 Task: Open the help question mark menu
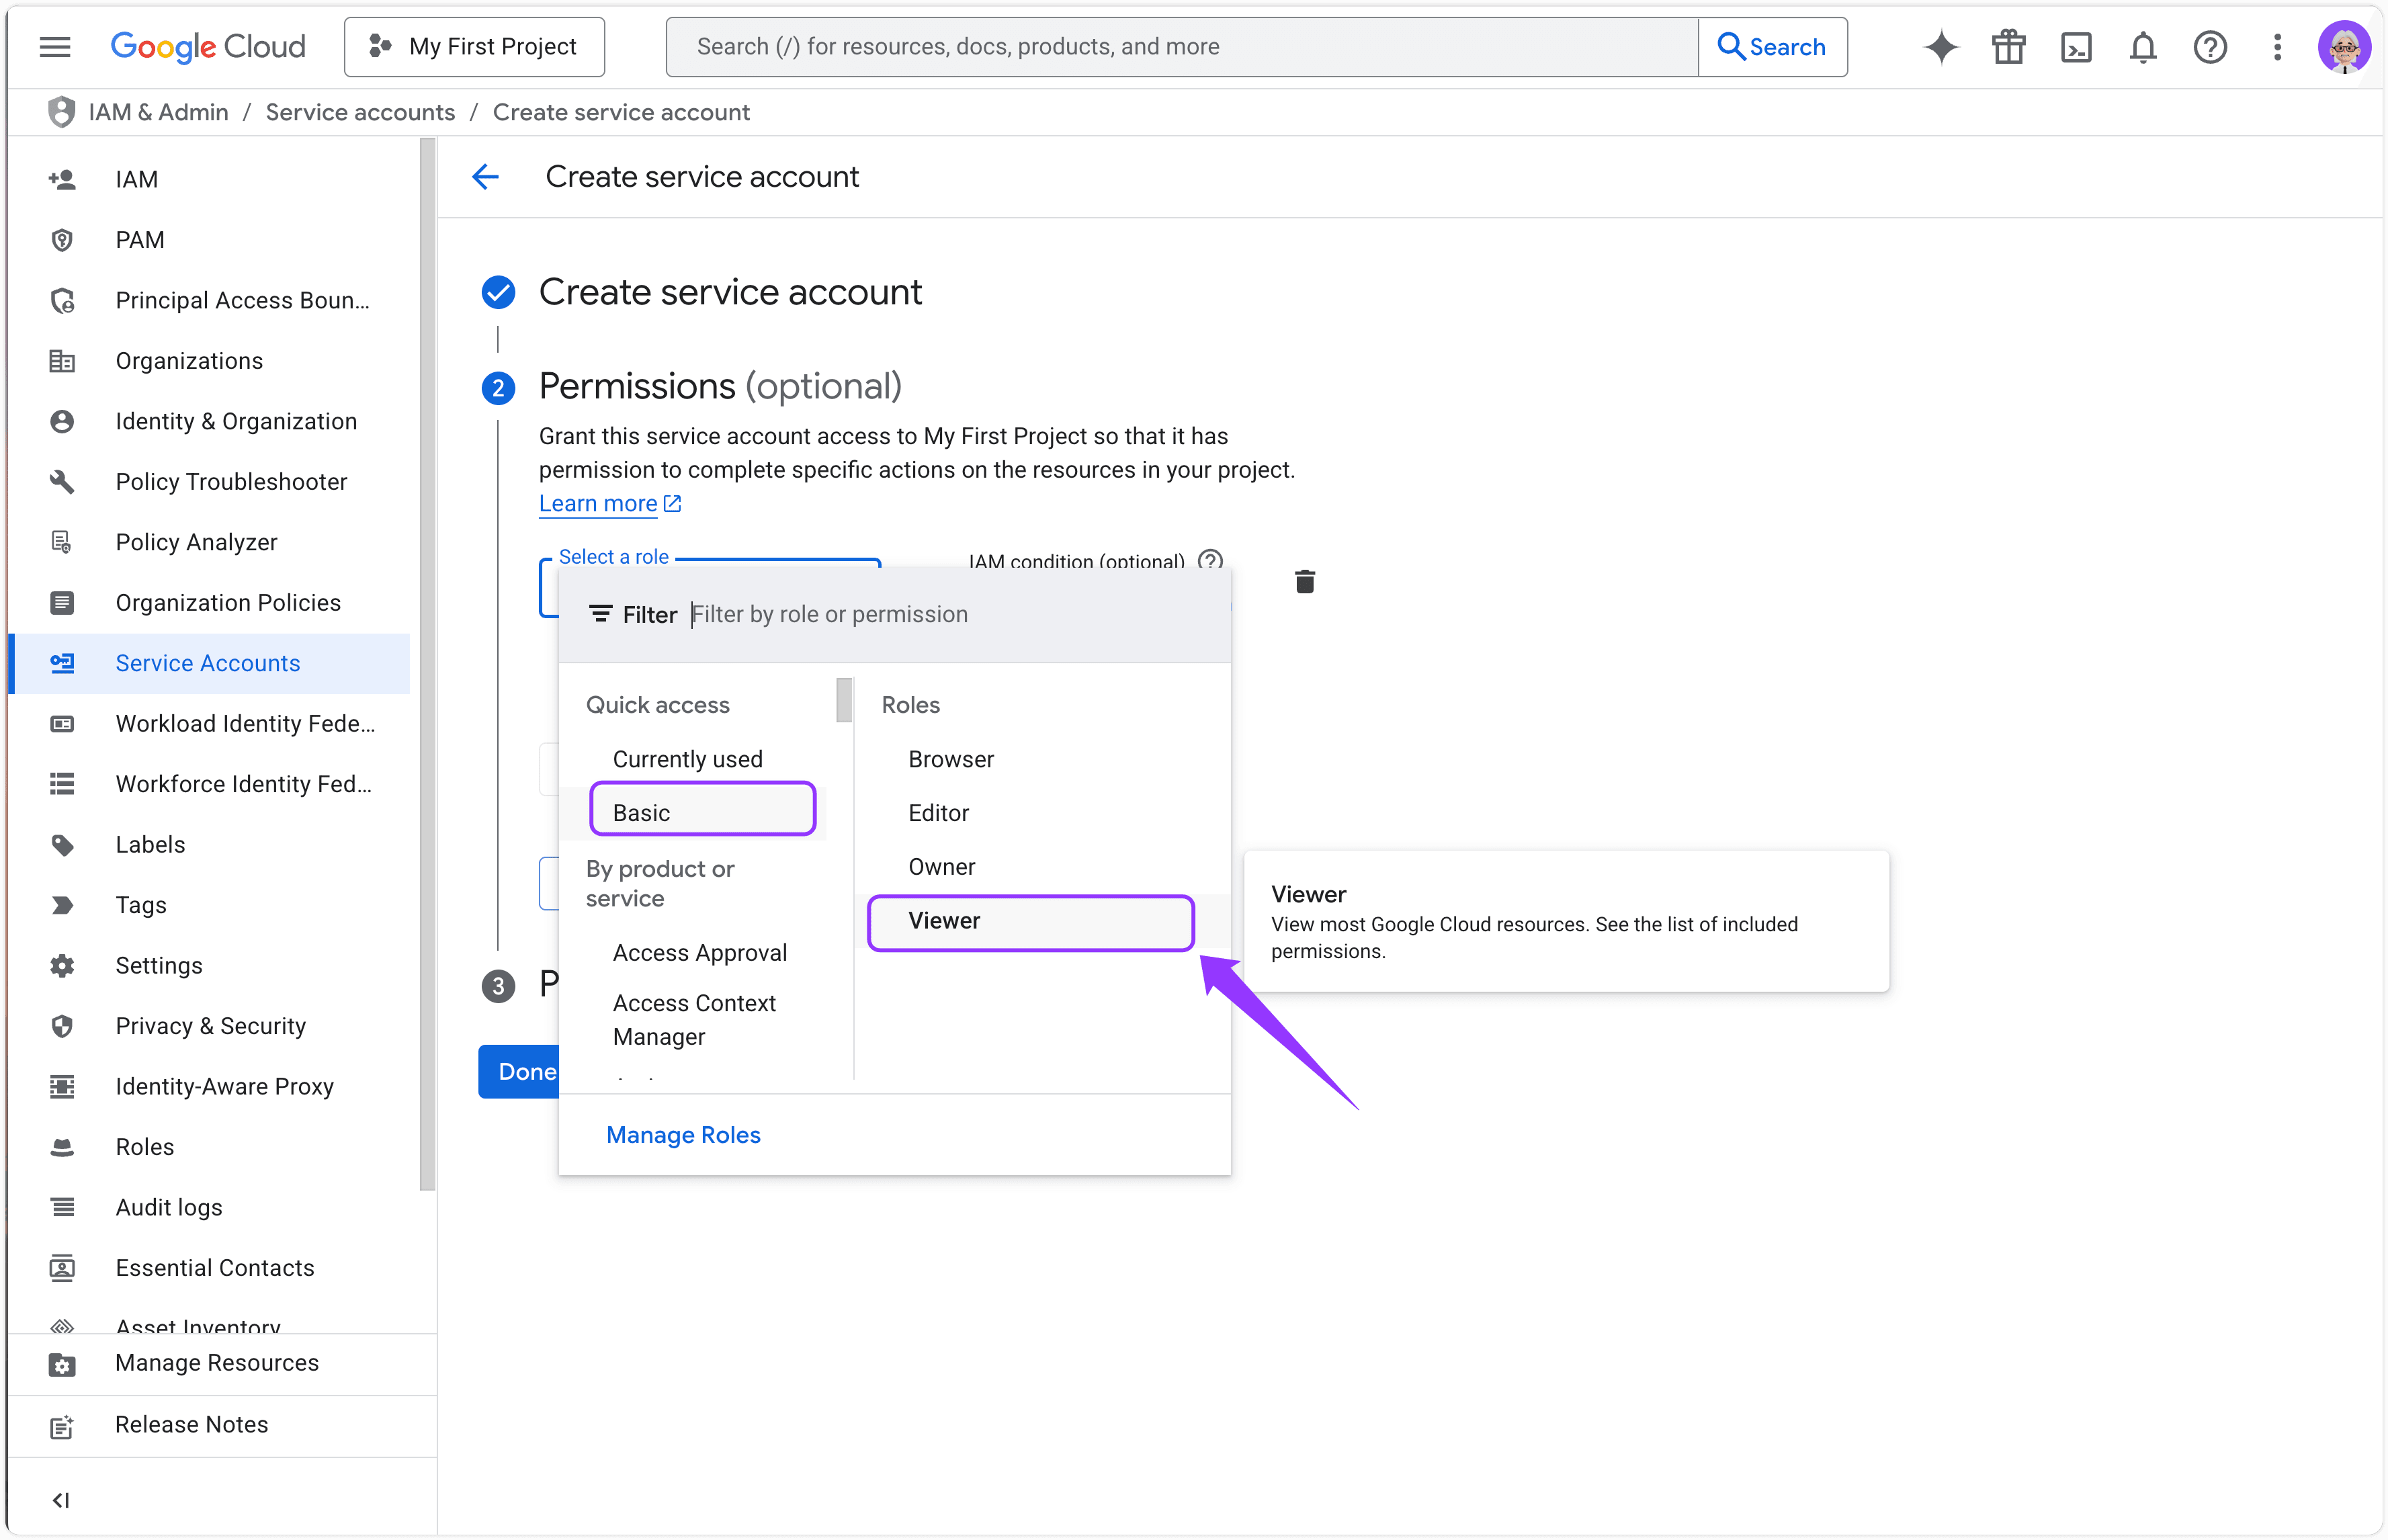click(2210, 47)
